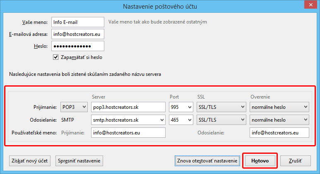320x174 pixels.
Task: Toggle the 'Zapamätať si heslo' checkbox
Action: click(55, 57)
